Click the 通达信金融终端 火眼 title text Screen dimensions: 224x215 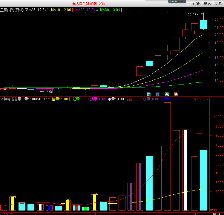(x=89, y=4)
